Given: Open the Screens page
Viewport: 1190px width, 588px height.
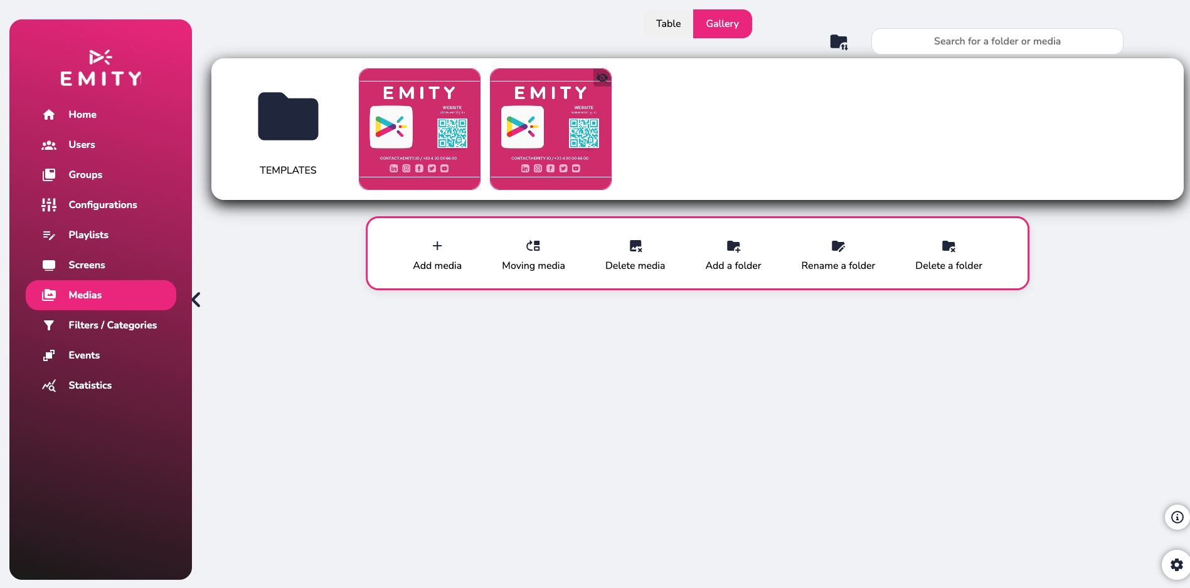Looking at the screenshot, I should coord(87,265).
